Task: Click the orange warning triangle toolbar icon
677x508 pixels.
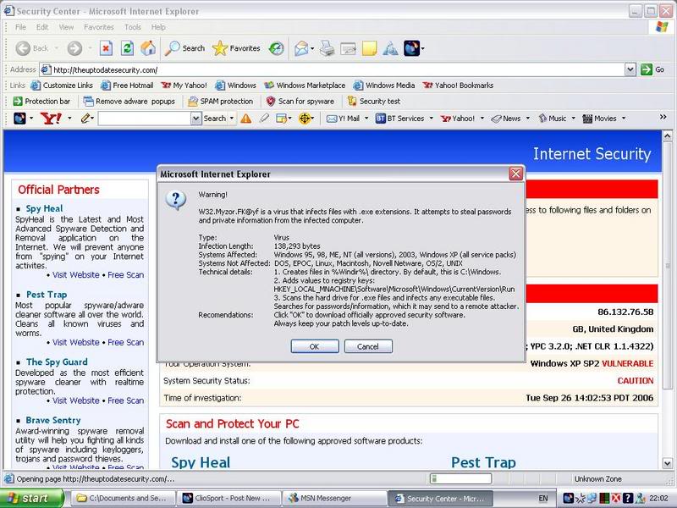Action: [246, 118]
